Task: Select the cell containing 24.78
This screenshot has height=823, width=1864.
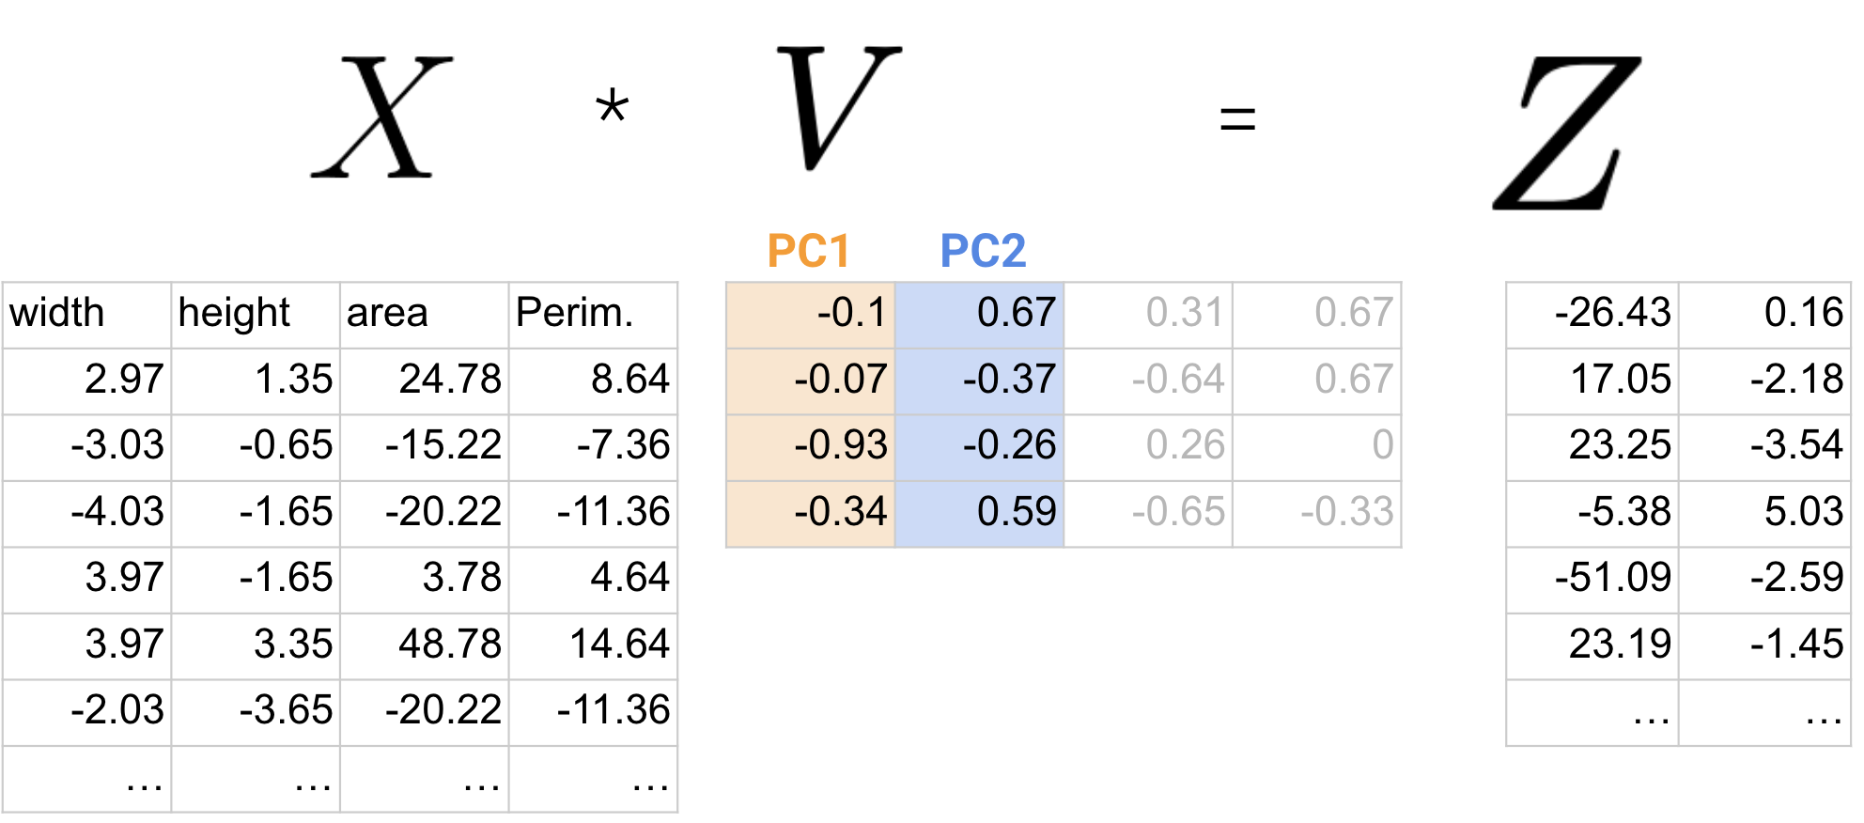Action: [424, 381]
